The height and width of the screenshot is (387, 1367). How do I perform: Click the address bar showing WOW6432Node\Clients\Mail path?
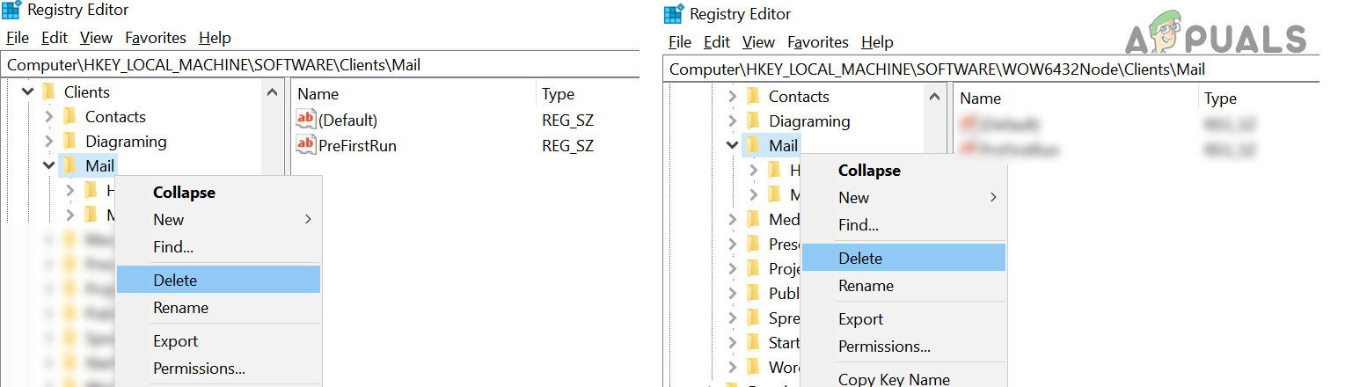(x=991, y=69)
